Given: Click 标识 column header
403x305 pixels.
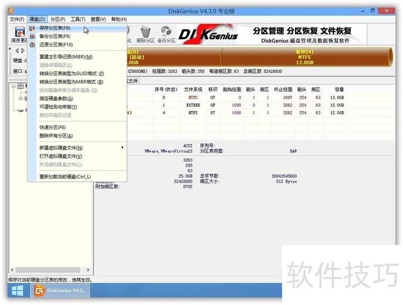Looking at the screenshot, I should click(213, 90).
